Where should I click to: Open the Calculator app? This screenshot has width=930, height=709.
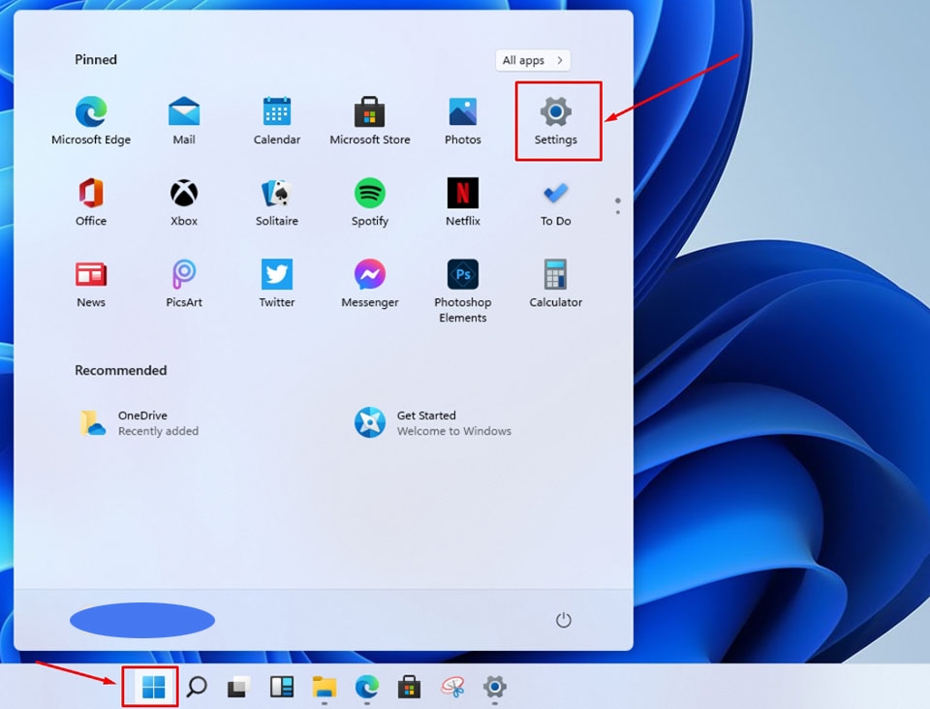tap(556, 284)
